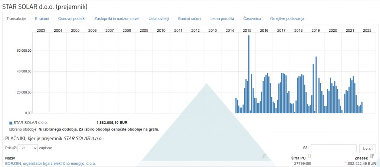This screenshot has height=167, width=380.
Task: Click the Izvozi export button
Action: 367,149
